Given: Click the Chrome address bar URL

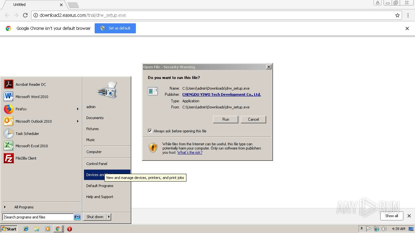Looking at the screenshot, I should pyautogui.click(x=83, y=15).
